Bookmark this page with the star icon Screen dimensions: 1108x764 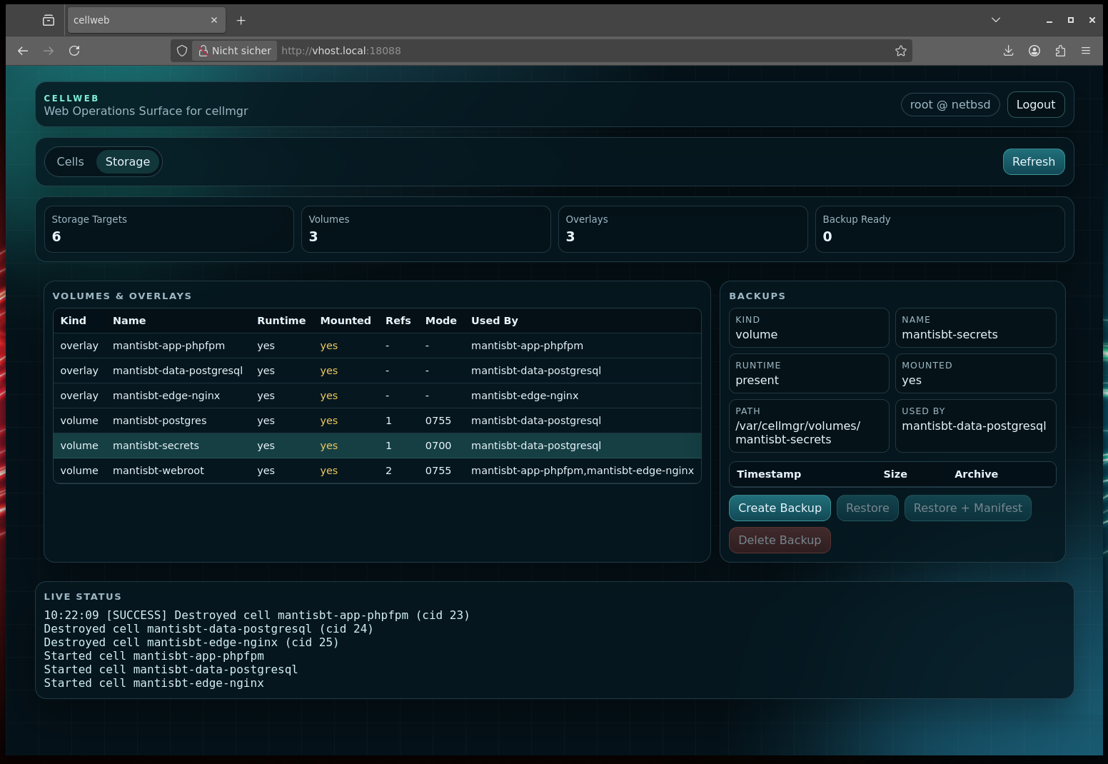point(900,51)
